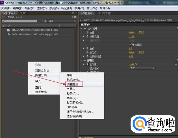This screenshot has height=138, width=178.
Task: Collapse the 透明度 effect group
Action: point(81,60)
